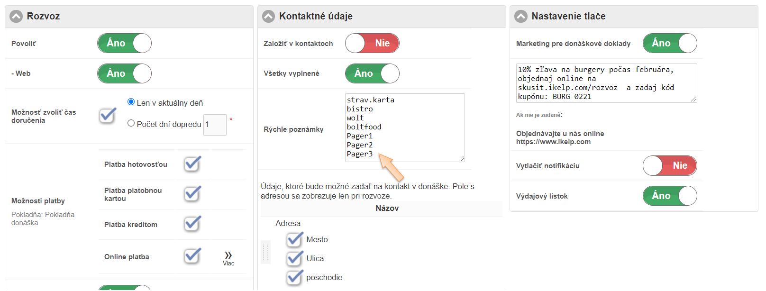Screen dimensions: 766x291
Task: Uncheck the Mesto address checkbox
Action: 294,239
